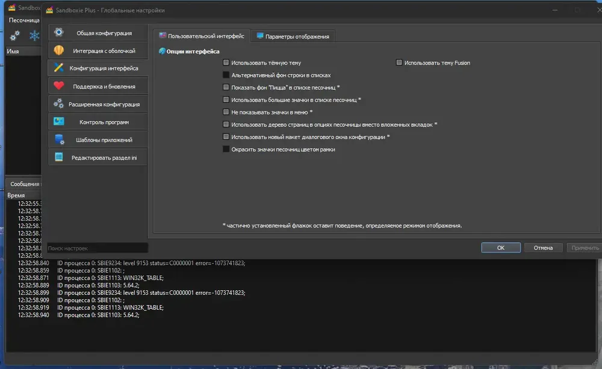The width and height of the screenshot is (602, 369).
Task: Open the Песочница menu in main window
Action: pos(24,20)
